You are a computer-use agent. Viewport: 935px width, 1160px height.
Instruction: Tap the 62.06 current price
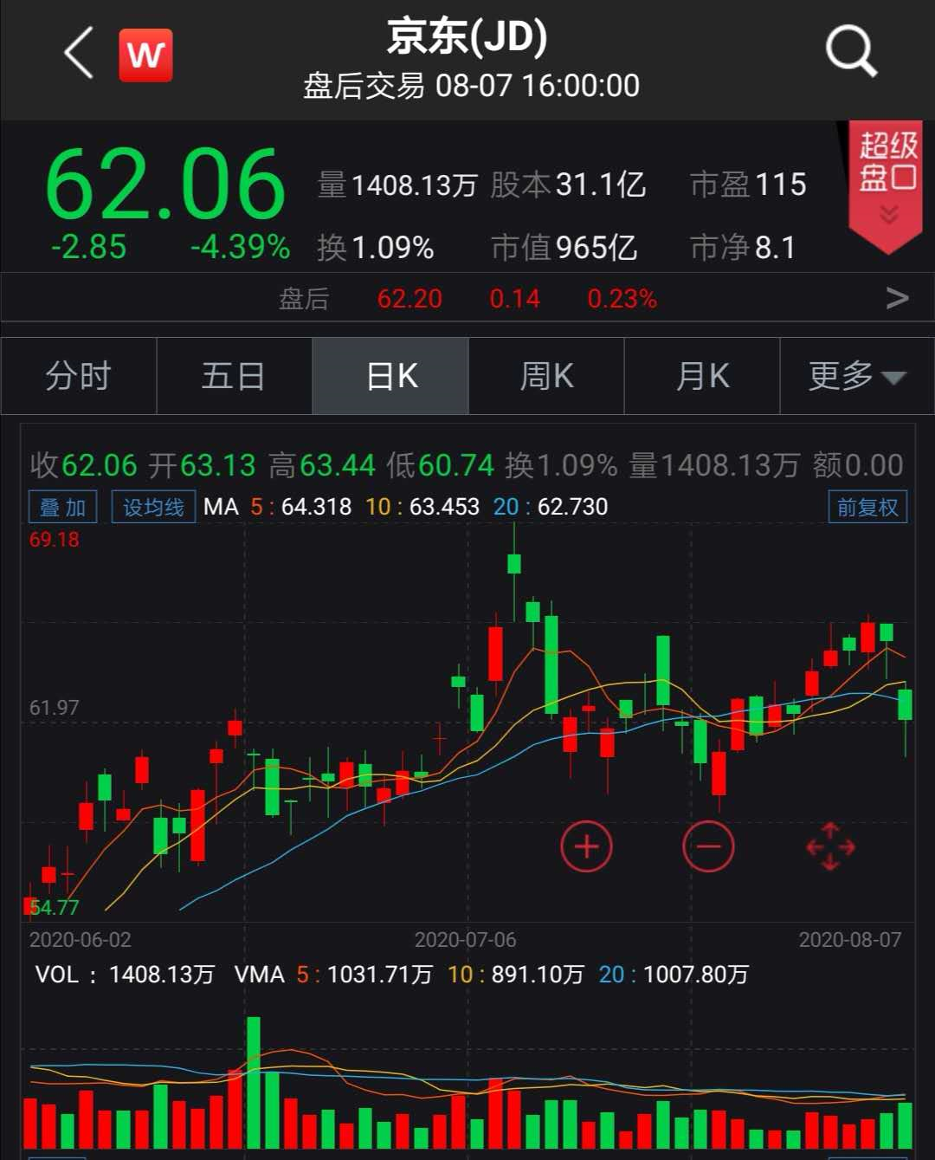[x=164, y=185]
